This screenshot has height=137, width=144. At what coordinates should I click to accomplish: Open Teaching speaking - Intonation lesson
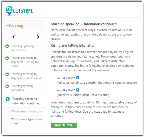click(x=23, y=88)
